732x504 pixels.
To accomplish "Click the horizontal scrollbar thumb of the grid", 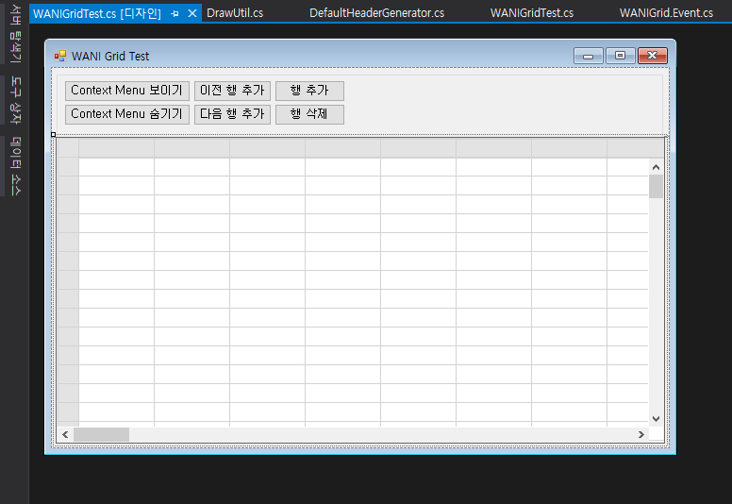I will tap(101, 435).
